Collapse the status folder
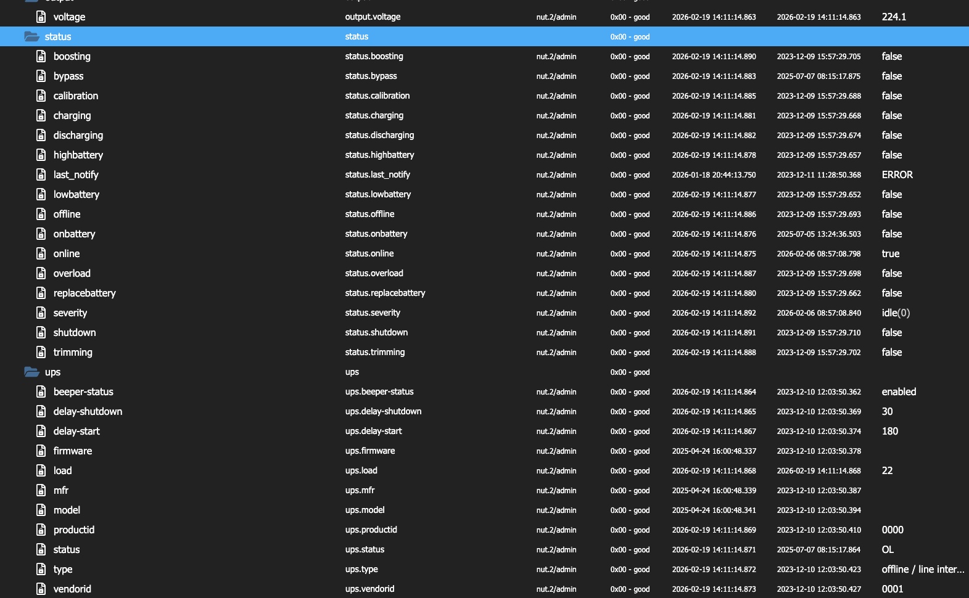 (31, 36)
